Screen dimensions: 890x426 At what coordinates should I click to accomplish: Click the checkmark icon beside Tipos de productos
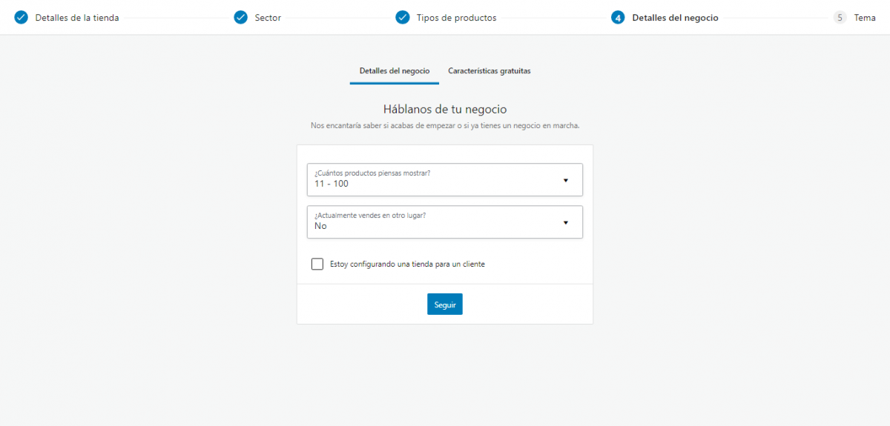tap(402, 18)
